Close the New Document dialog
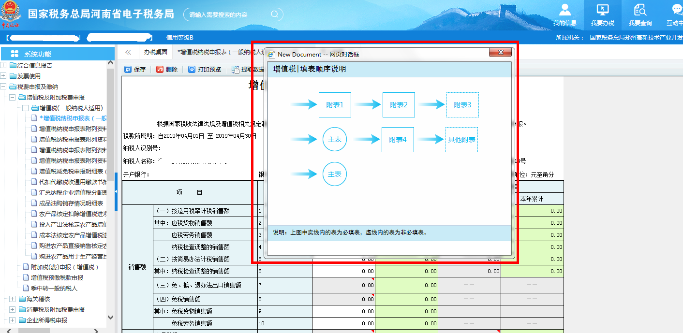This screenshot has width=683, height=333. (500, 53)
